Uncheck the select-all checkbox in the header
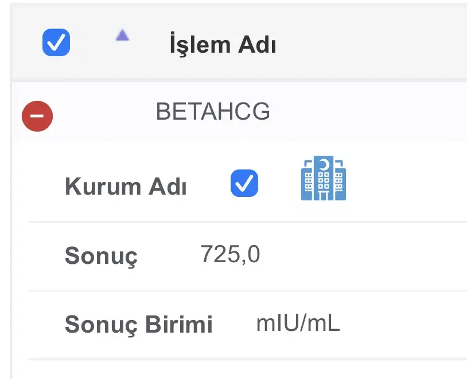Screen dimensions: 467x379 [x=56, y=42]
